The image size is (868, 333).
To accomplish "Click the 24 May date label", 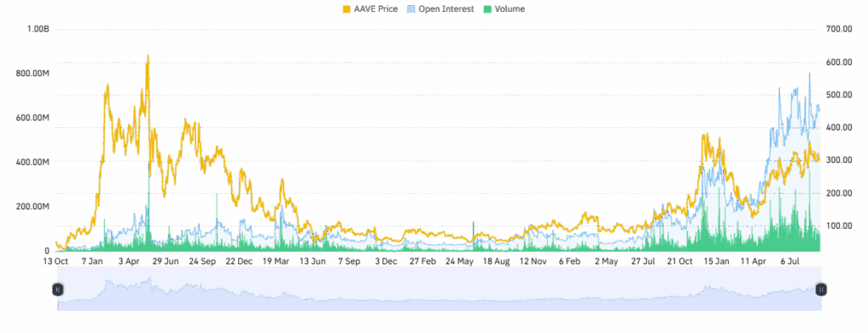I will (x=459, y=261).
